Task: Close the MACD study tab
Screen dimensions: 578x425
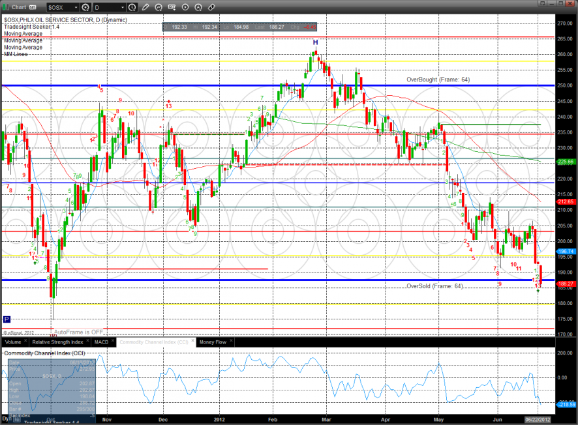Action: click(x=113, y=340)
